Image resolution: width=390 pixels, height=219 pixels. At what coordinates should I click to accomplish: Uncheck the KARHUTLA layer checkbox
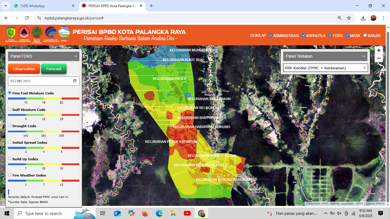coord(304,35)
